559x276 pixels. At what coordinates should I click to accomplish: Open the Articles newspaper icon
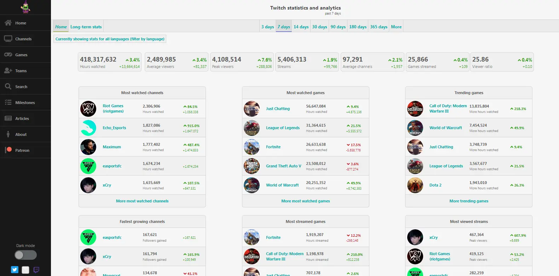(8, 118)
